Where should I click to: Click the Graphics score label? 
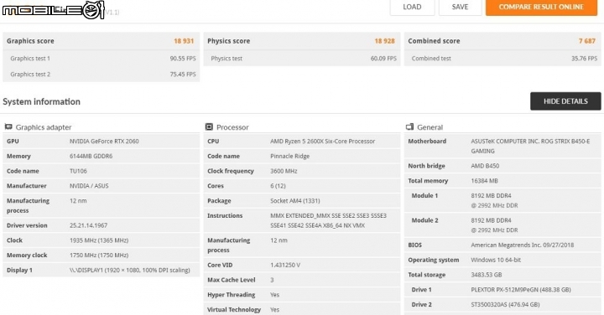coord(30,41)
